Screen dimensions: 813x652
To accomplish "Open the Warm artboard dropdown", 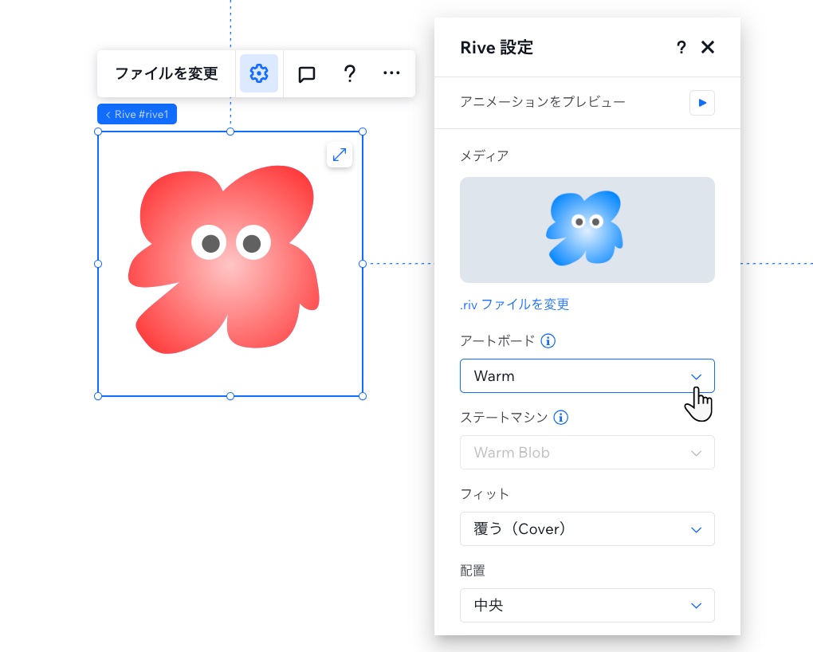I will 587,375.
